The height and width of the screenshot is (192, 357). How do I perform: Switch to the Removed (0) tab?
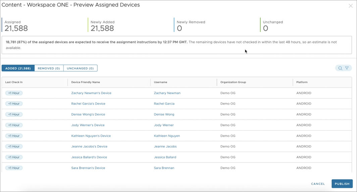click(x=49, y=68)
